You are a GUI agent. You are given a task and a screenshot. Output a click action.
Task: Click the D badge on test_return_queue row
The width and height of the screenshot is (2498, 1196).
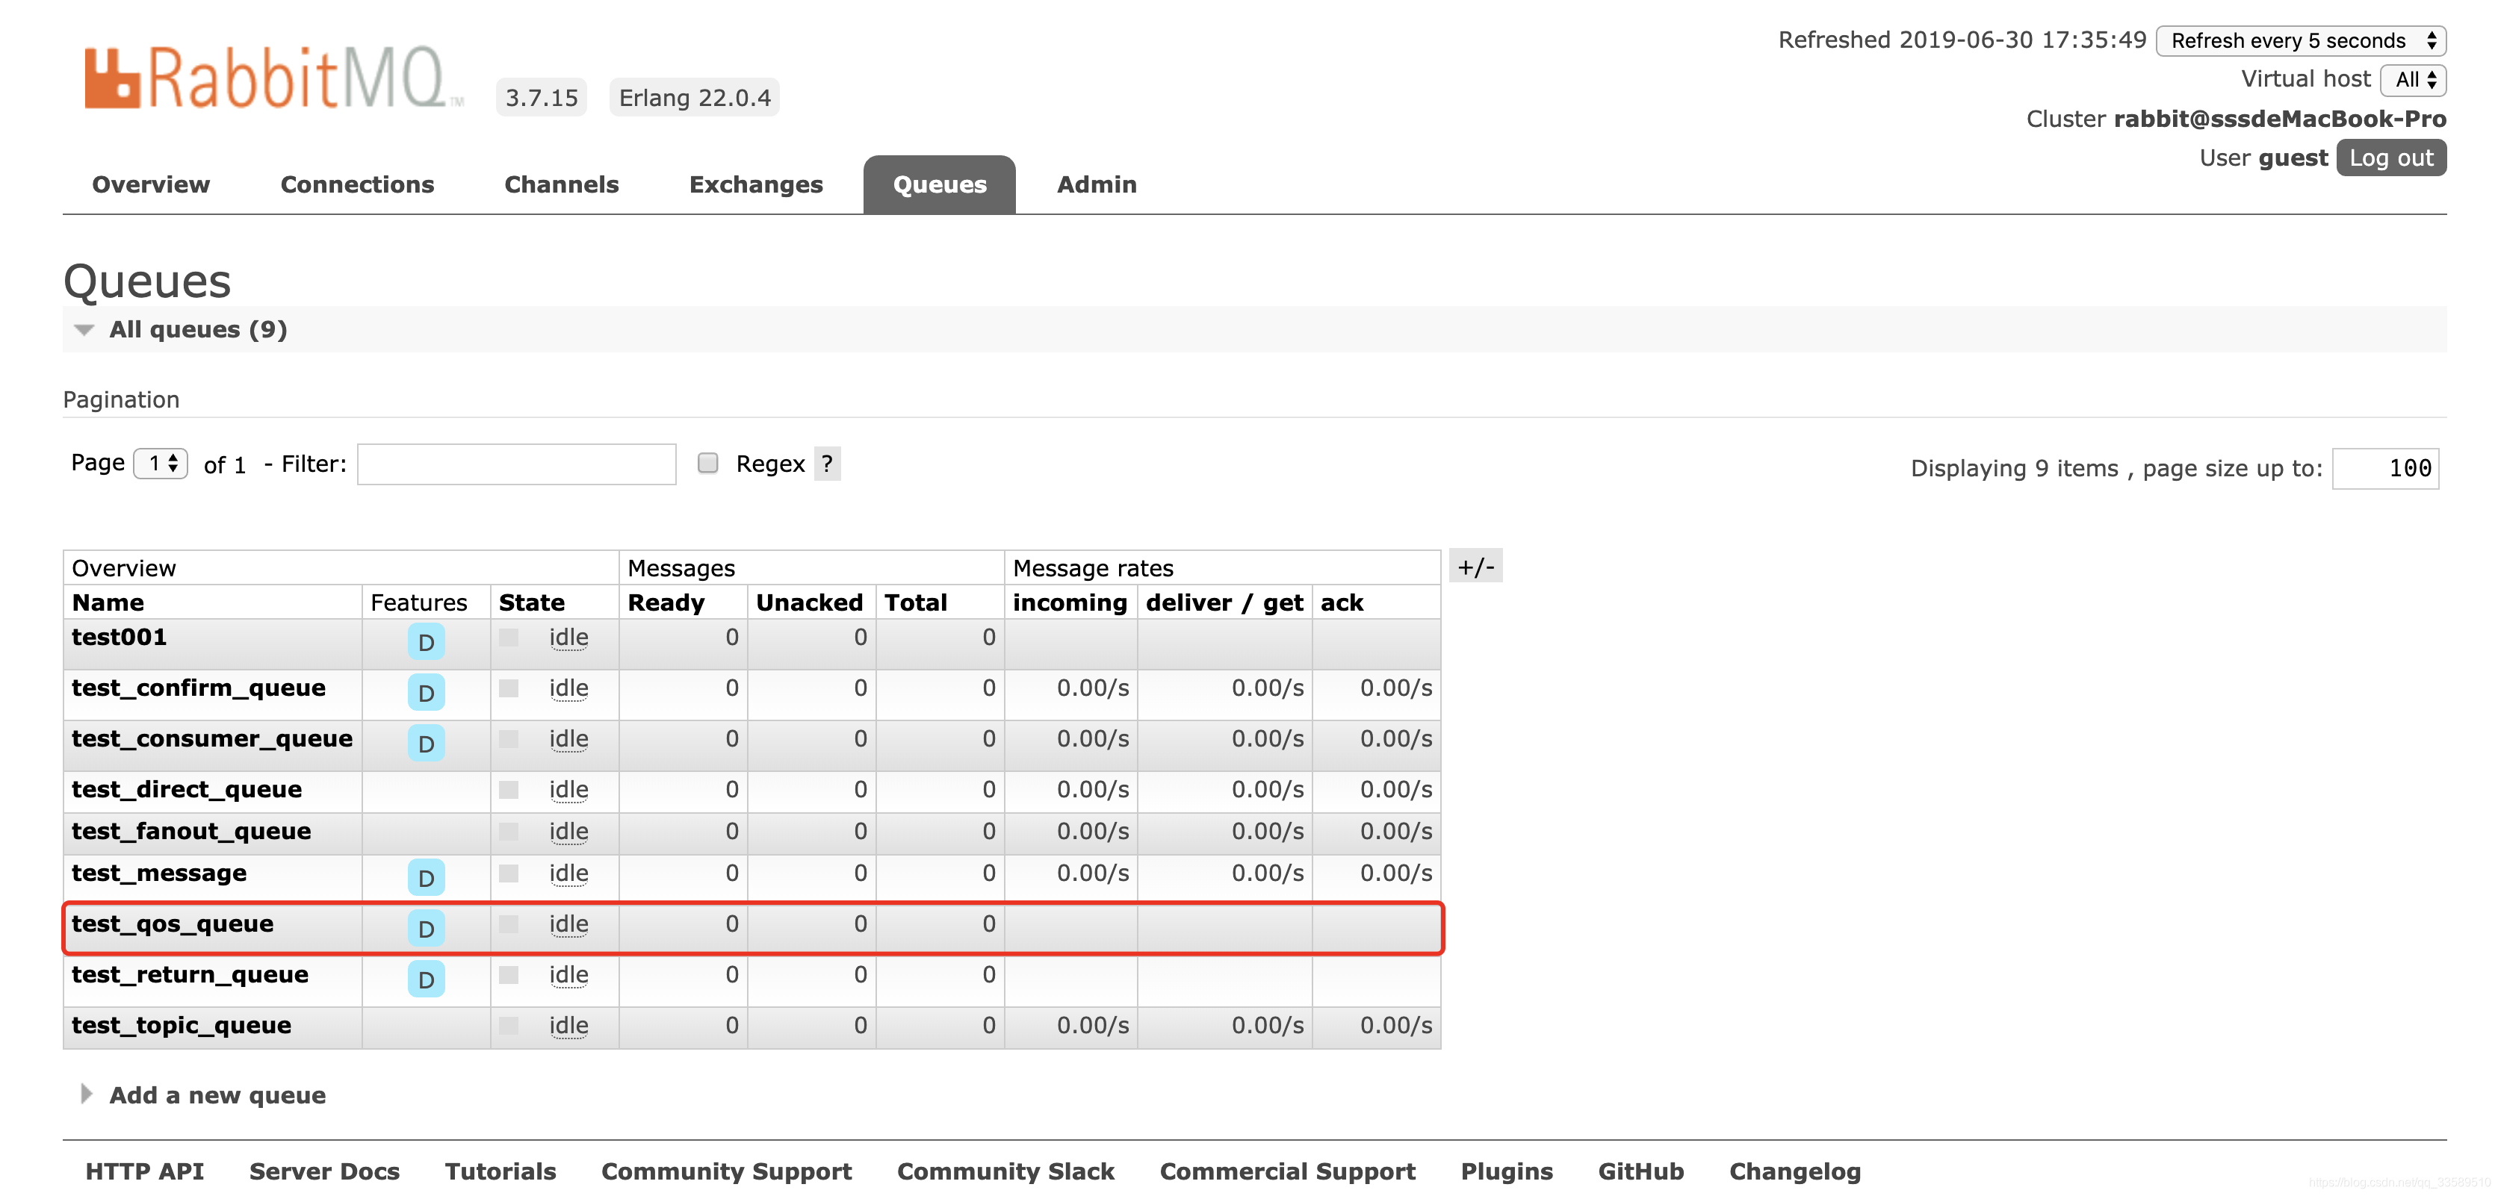[426, 979]
